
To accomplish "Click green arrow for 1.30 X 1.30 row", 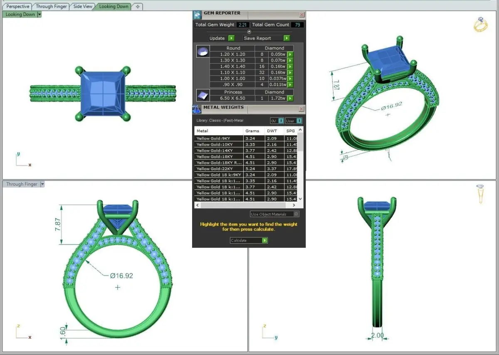I will [x=290, y=60].
